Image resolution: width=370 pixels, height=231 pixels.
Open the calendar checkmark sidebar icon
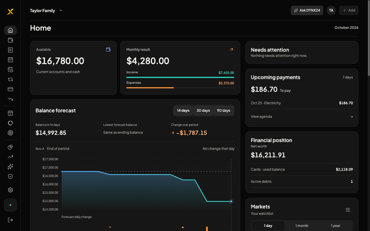(10, 113)
